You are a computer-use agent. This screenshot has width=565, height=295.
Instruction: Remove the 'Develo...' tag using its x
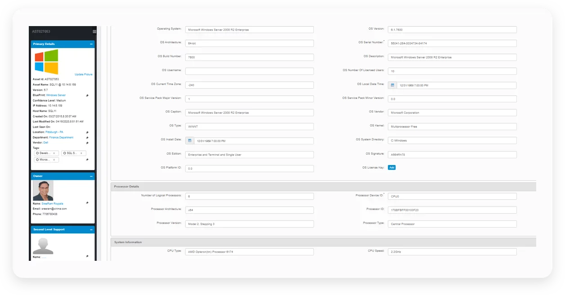tap(54, 153)
